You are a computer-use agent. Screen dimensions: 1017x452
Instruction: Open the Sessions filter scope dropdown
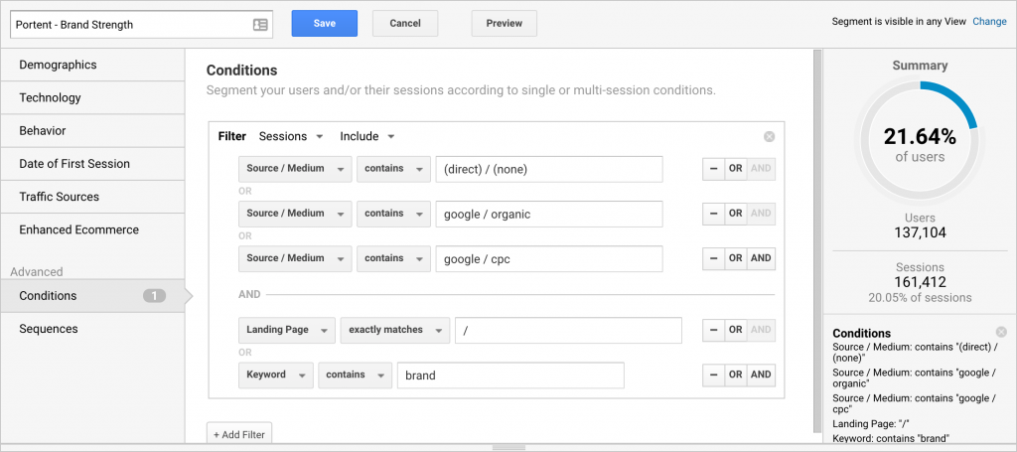(291, 136)
